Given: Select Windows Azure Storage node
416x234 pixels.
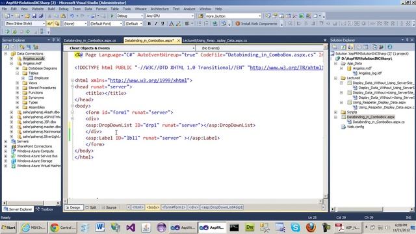Looking at the screenshot, I should click(x=34, y=161).
